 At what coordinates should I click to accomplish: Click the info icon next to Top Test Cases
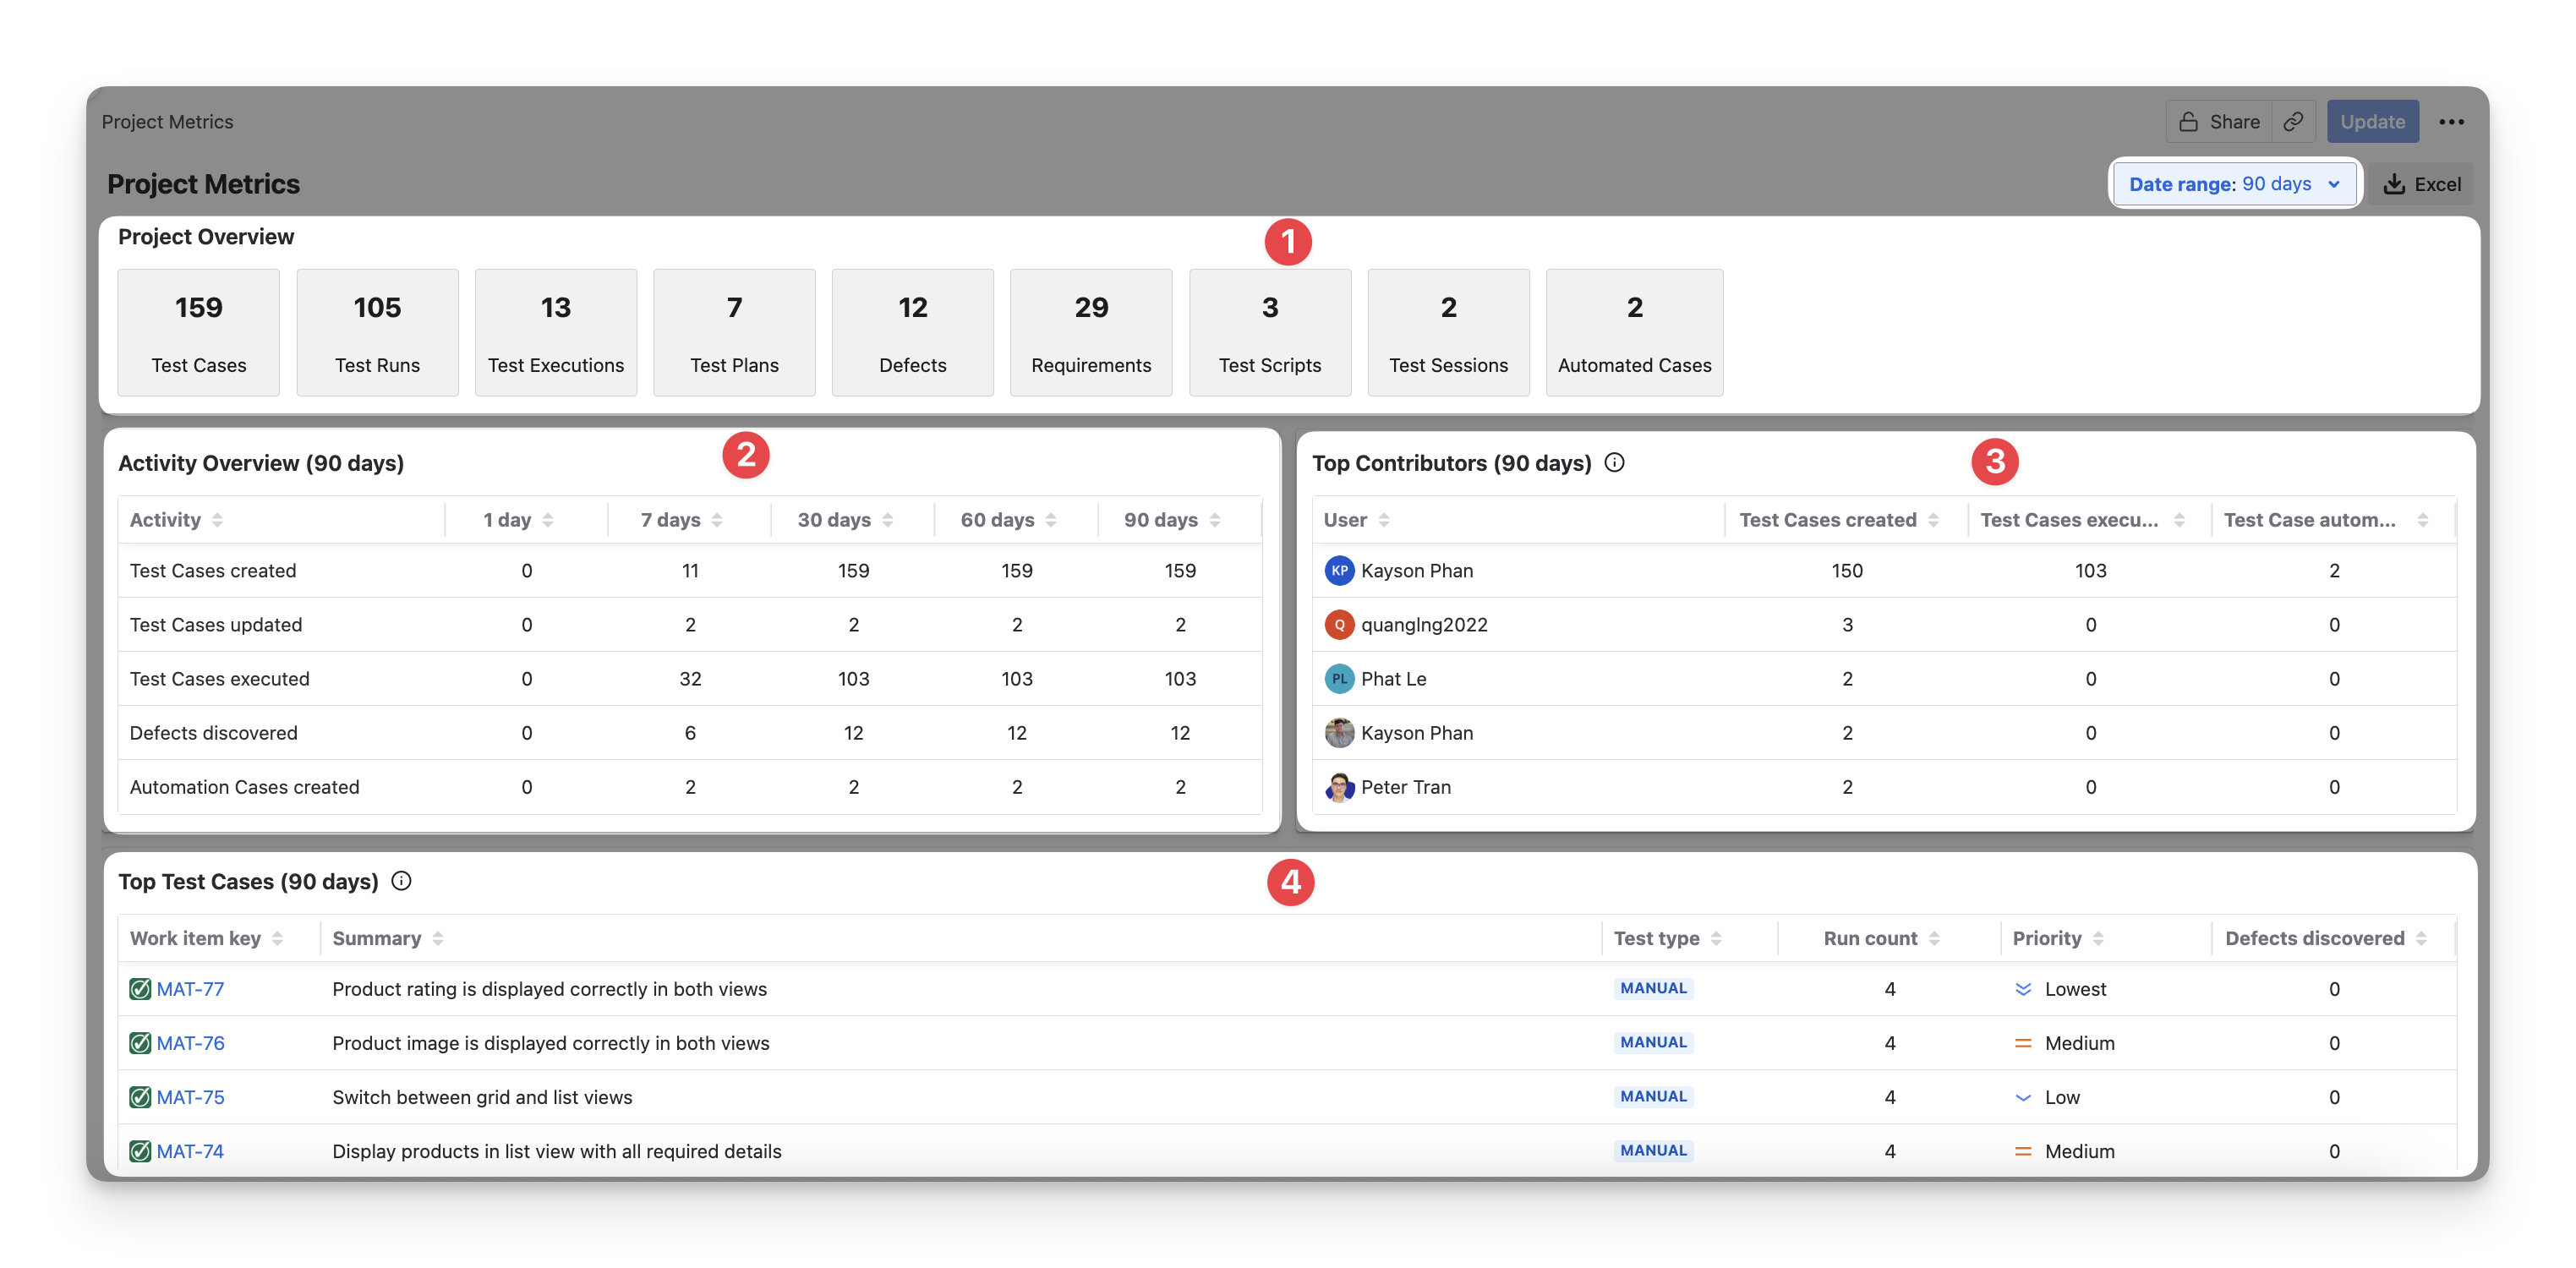click(401, 880)
